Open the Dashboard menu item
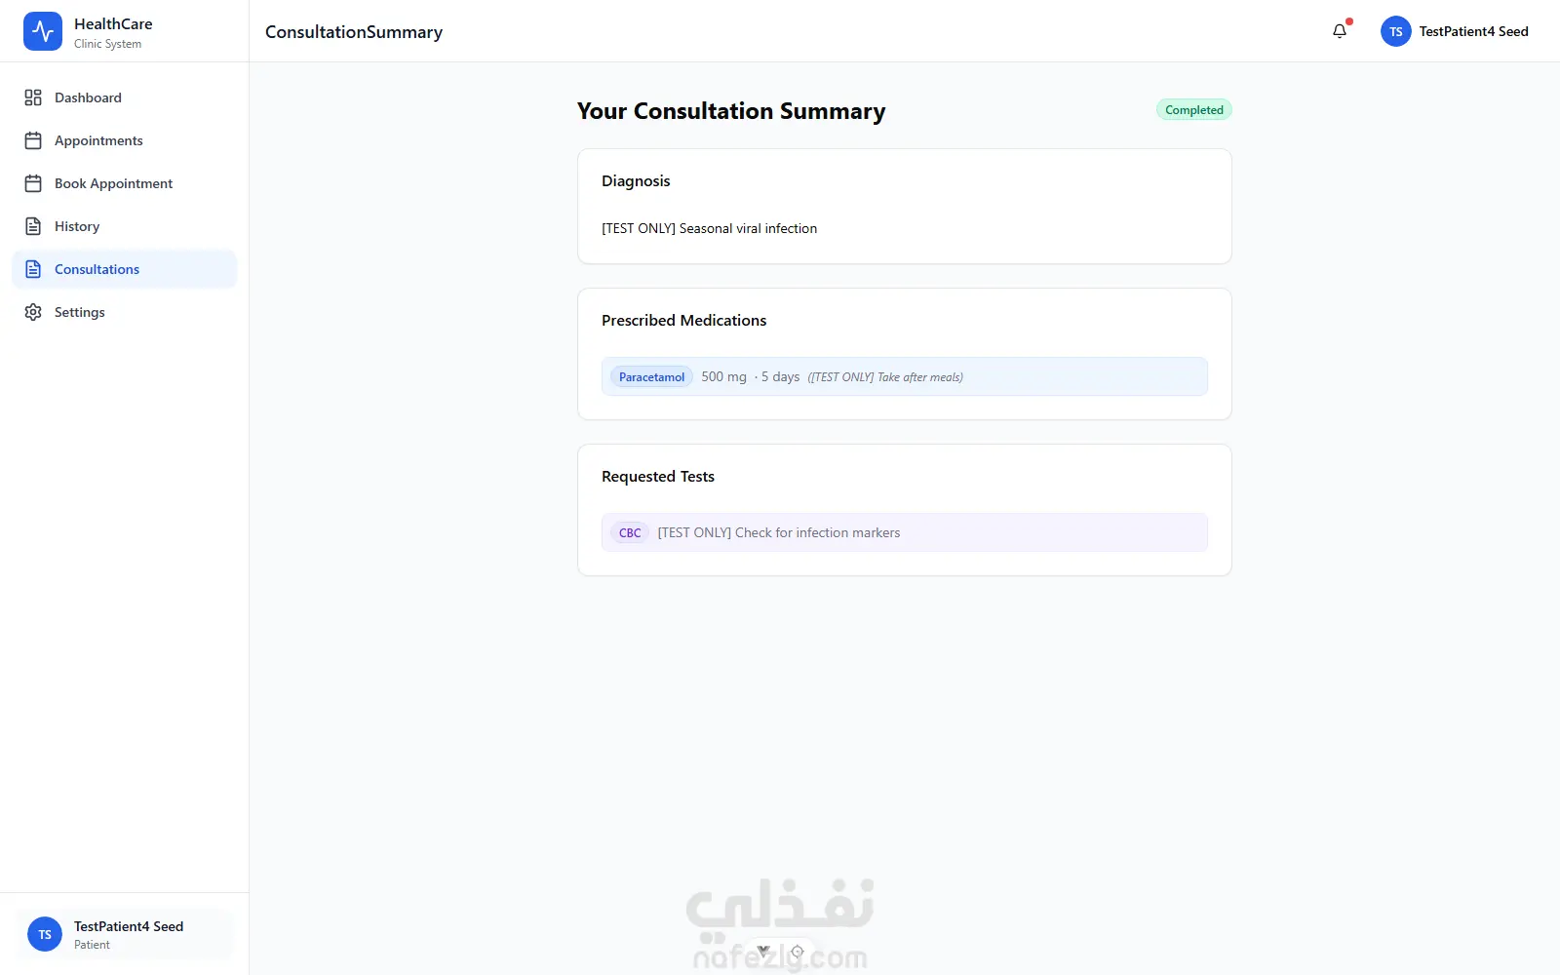Screen dimensions: 1560x975 (125, 97)
